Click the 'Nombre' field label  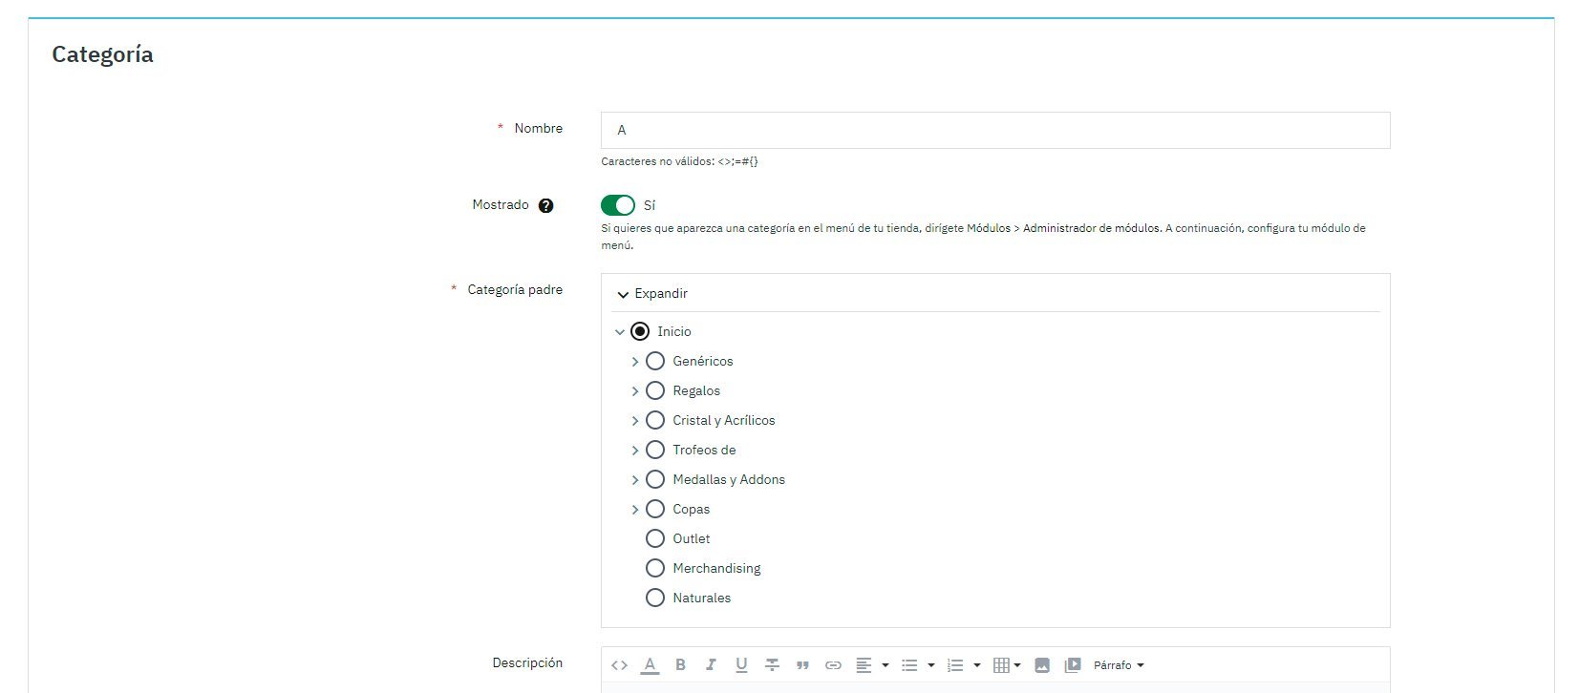(539, 128)
